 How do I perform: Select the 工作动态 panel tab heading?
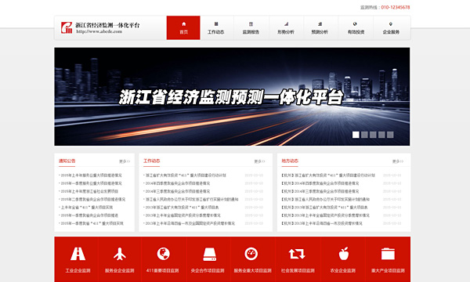(x=152, y=161)
